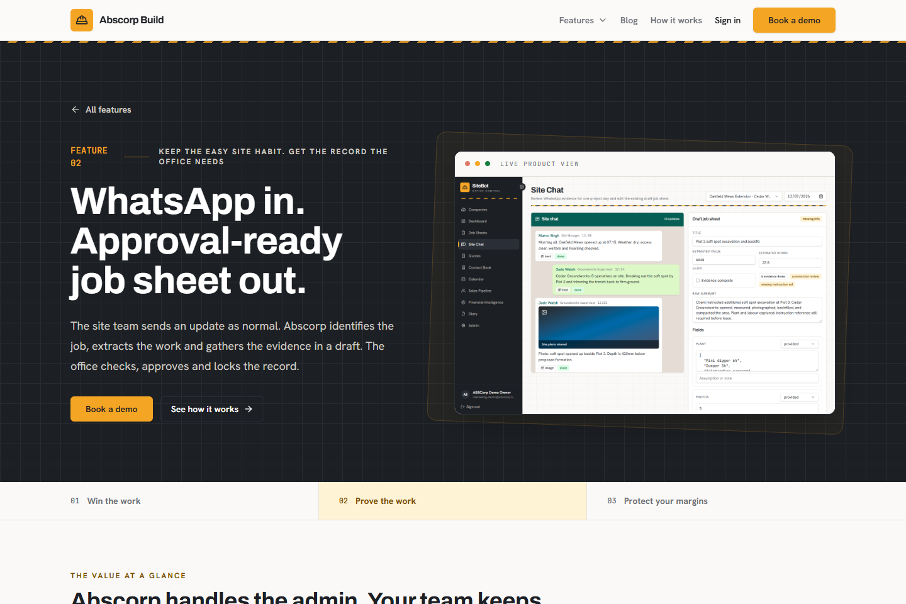906x604 pixels.
Task: Tick the Evidence complete checkbox
Action: coord(698,281)
